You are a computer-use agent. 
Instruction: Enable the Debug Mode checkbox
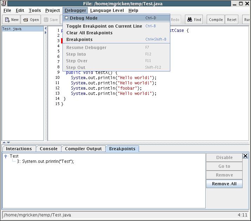click(67, 18)
